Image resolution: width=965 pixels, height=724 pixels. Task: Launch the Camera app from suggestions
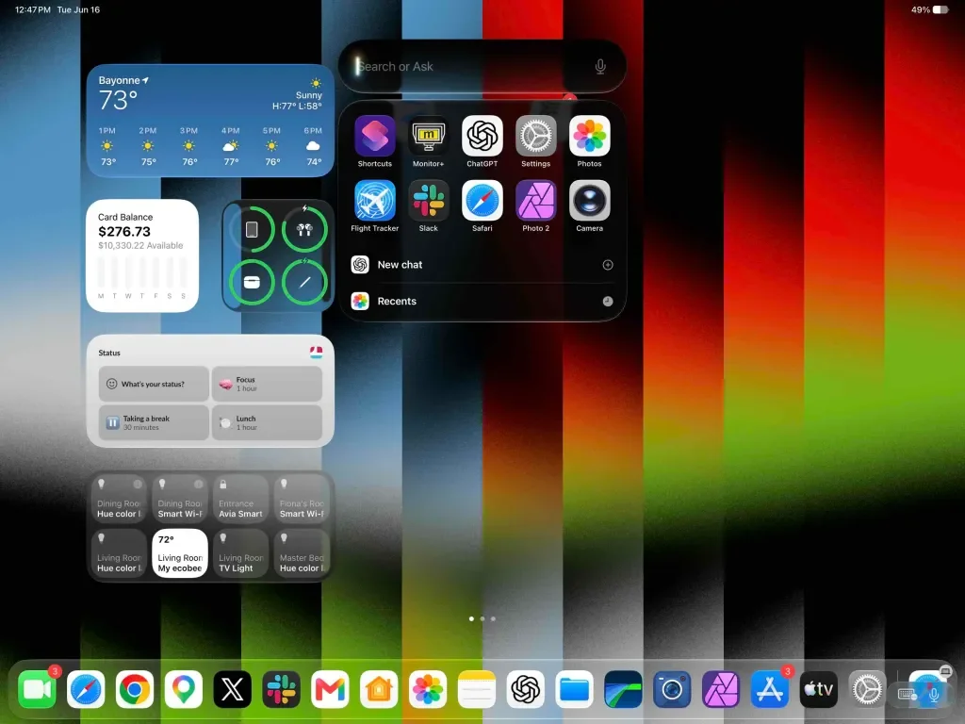click(590, 200)
